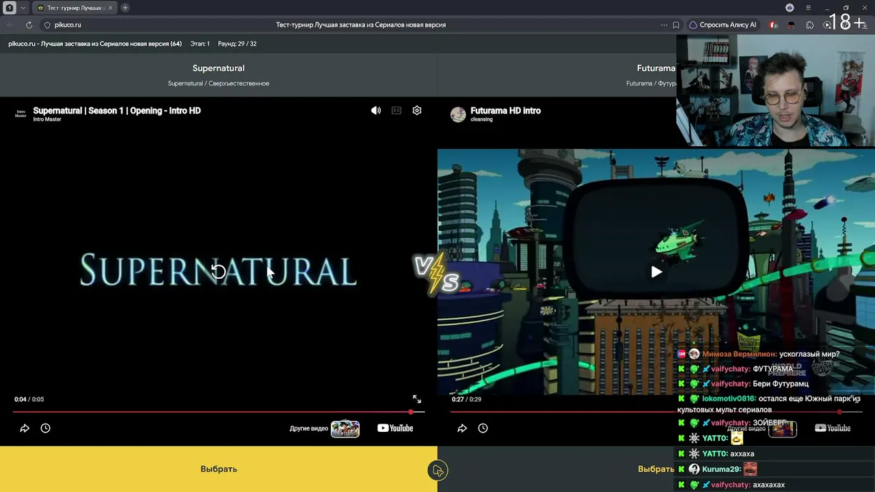The width and height of the screenshot is (875, 492).
Task: Add Futurama video to Watch Later
Action: point(483,428)
